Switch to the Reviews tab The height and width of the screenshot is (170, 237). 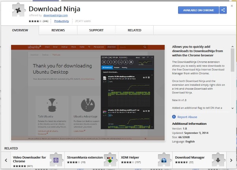pyautogui.click(x=58, y=30)
